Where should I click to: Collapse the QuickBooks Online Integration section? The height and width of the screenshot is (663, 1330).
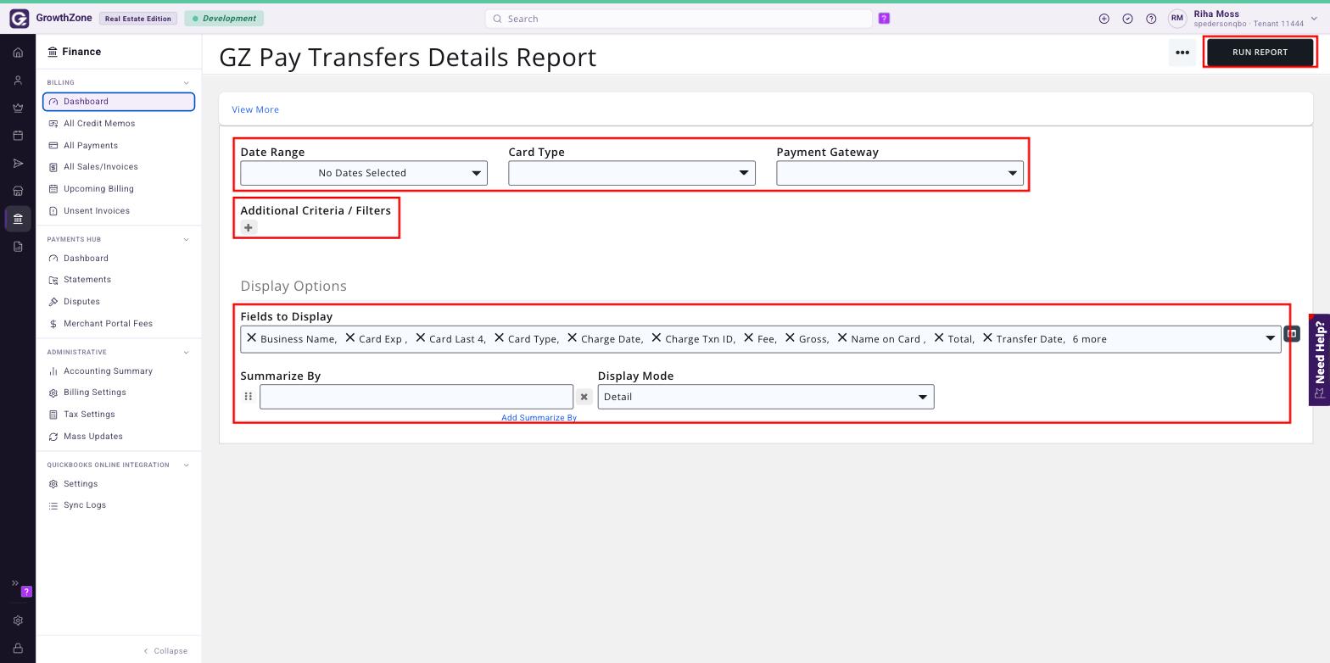click(186, 465)
